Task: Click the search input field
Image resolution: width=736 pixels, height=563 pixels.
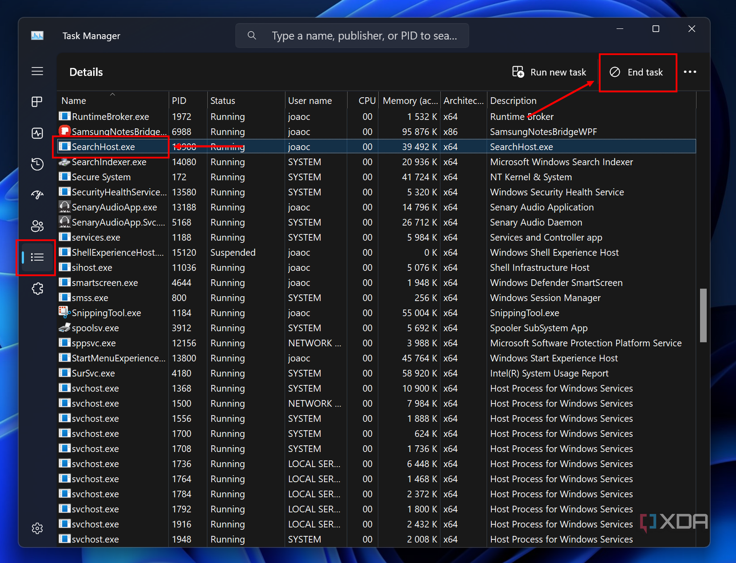Action: (366, 35)
